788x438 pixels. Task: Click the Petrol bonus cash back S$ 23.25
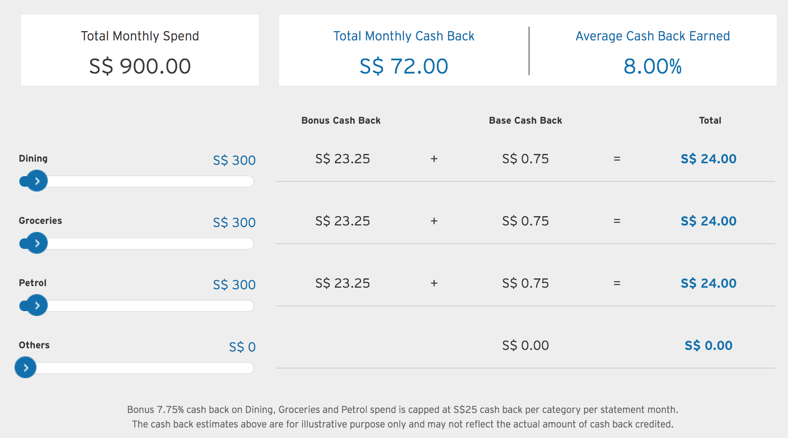[x=343, y=283]
